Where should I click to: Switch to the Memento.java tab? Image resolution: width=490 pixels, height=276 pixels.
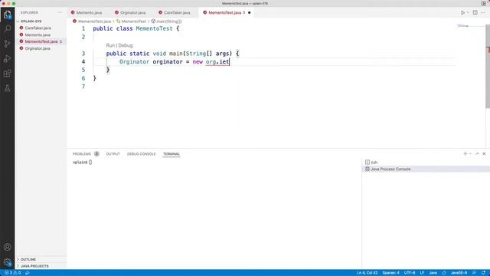[x=89, y=12]
